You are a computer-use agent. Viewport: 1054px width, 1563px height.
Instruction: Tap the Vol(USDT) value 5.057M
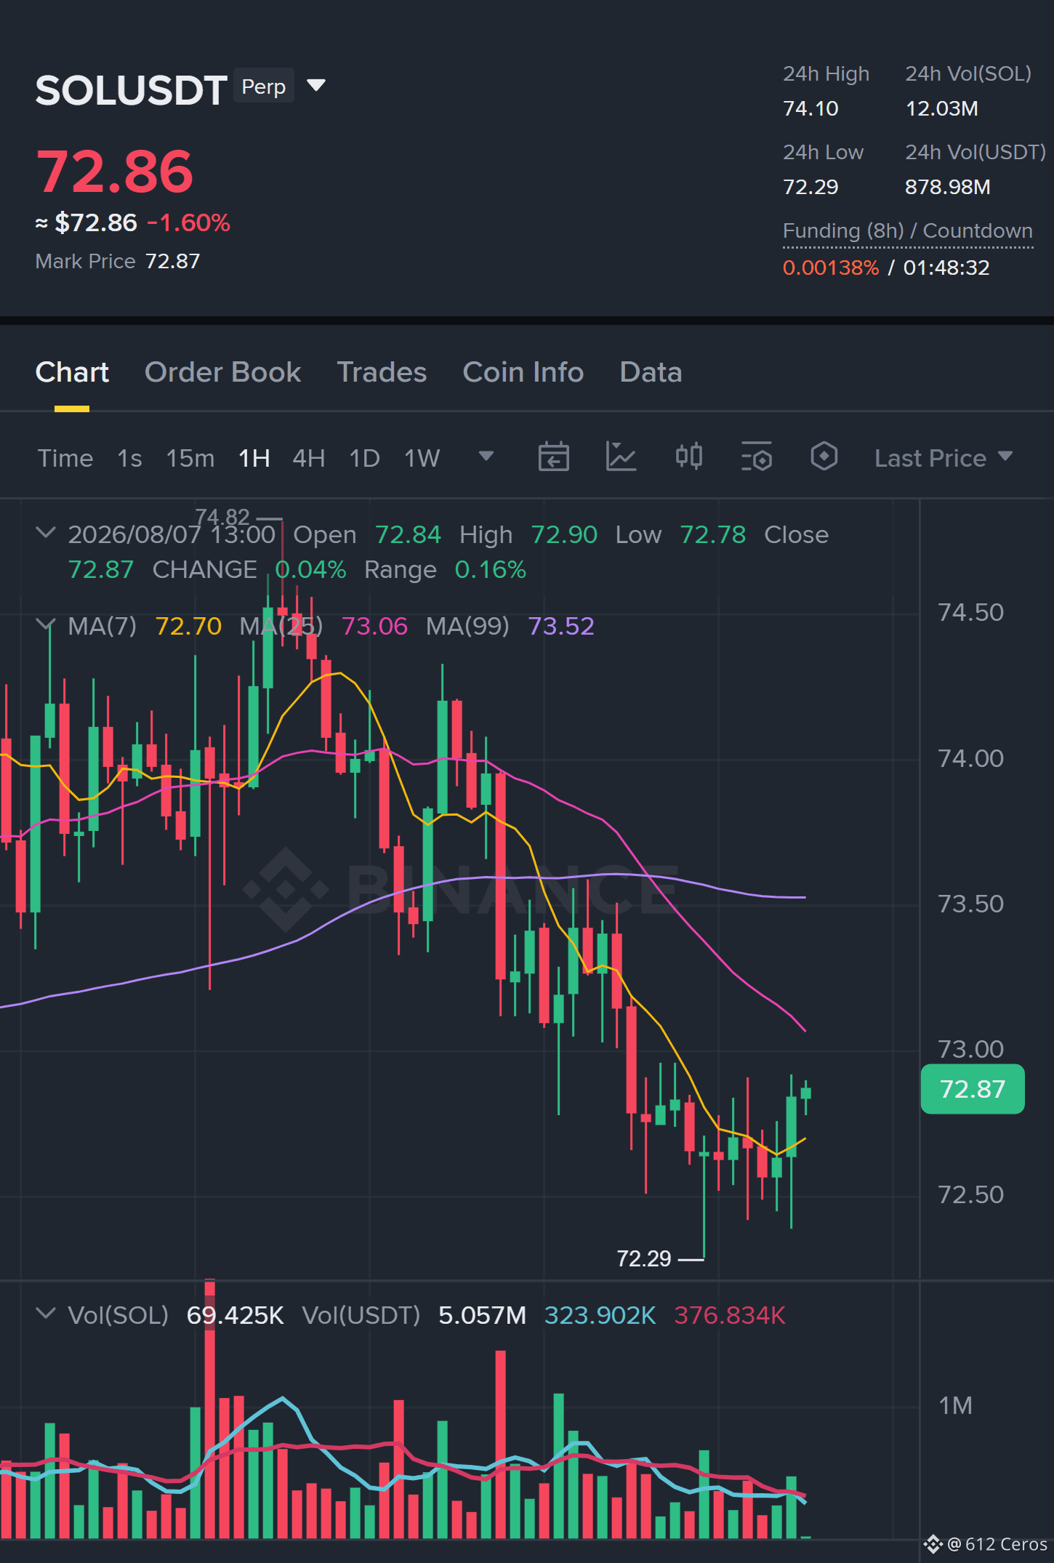point(482,1315)
